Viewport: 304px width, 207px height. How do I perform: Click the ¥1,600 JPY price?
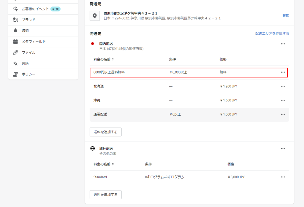[x=229, y=100]
